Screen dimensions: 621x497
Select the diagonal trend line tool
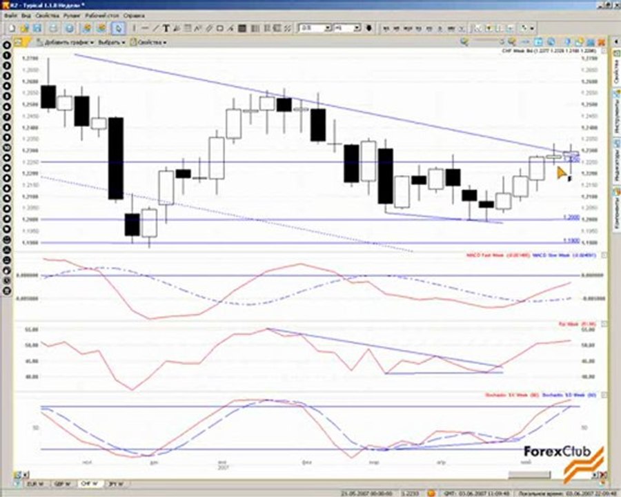pyautogui.click(x=156, y=28)
